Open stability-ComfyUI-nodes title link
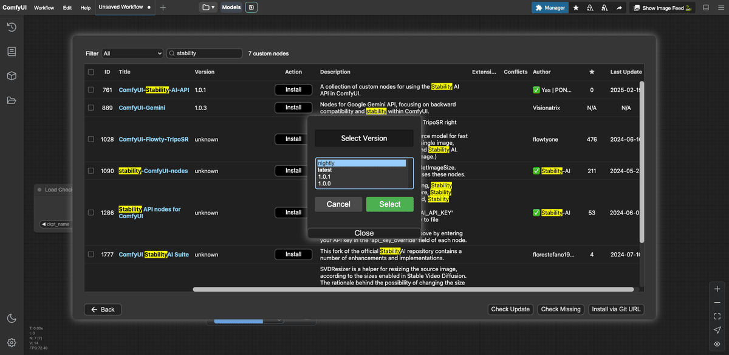Viewport: 729px width, 355px height. (153, 171)
